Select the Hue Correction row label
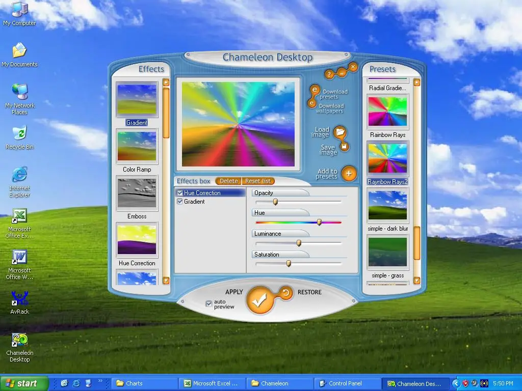 click(x=202, y=193)
